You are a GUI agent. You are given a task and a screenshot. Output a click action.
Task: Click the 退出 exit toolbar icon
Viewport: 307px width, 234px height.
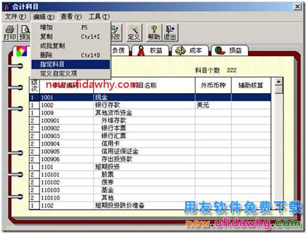[x=169, y=32]
